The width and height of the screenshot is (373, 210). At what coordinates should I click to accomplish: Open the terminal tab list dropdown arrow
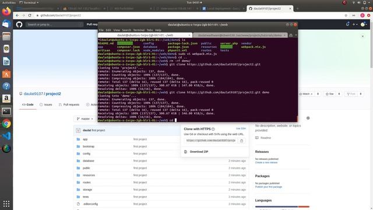(295, 35)
